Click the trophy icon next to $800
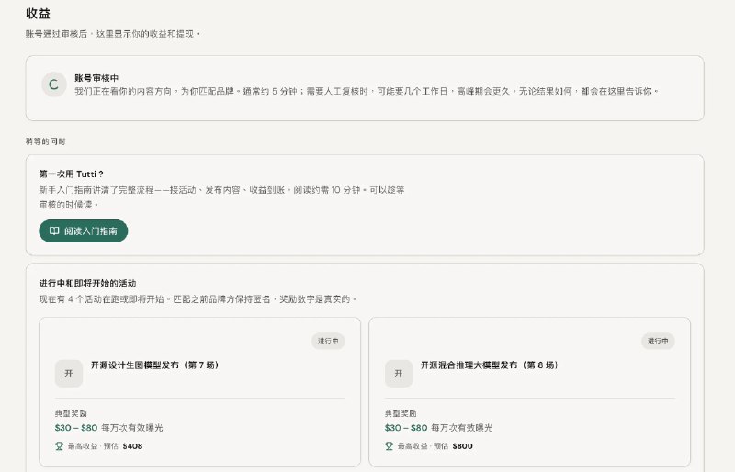Viewport: 735px width, 472px height. click(389, 445)
